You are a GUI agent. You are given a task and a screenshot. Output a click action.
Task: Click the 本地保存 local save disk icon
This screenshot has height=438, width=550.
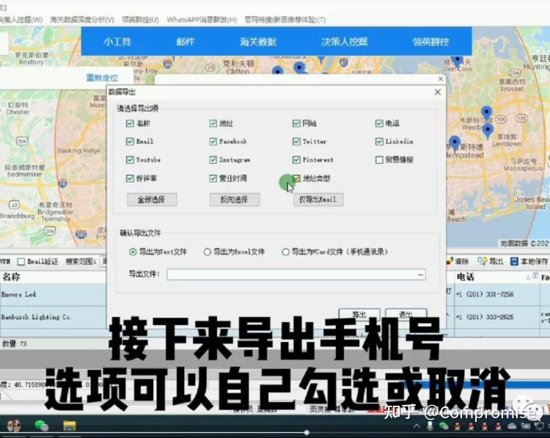[x=514, y=261]
